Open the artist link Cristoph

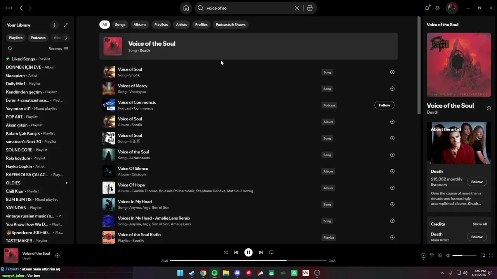[x=139, y=174]
